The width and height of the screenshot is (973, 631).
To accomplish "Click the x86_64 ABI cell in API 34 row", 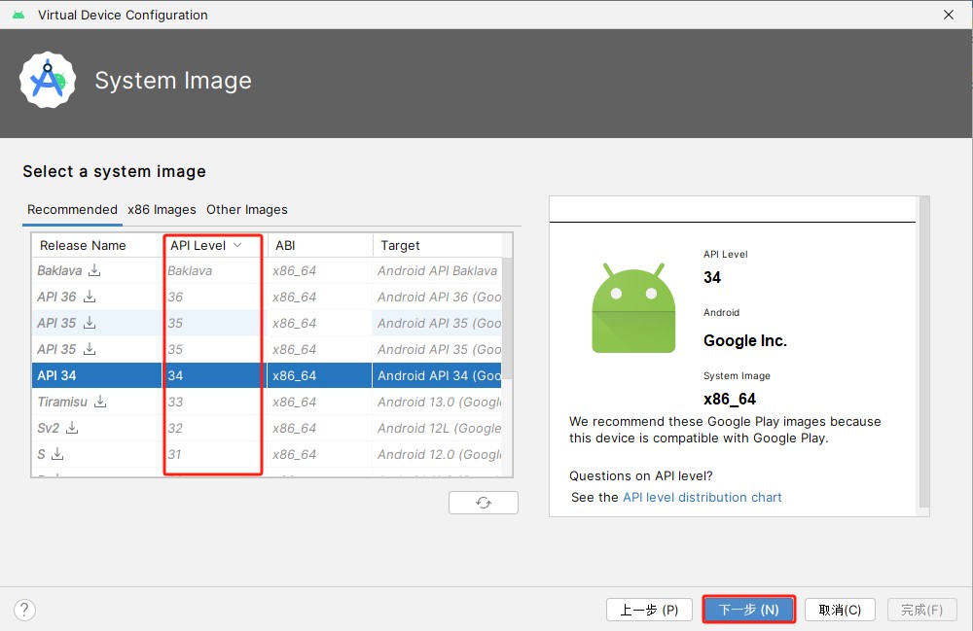I will [319, 375].
